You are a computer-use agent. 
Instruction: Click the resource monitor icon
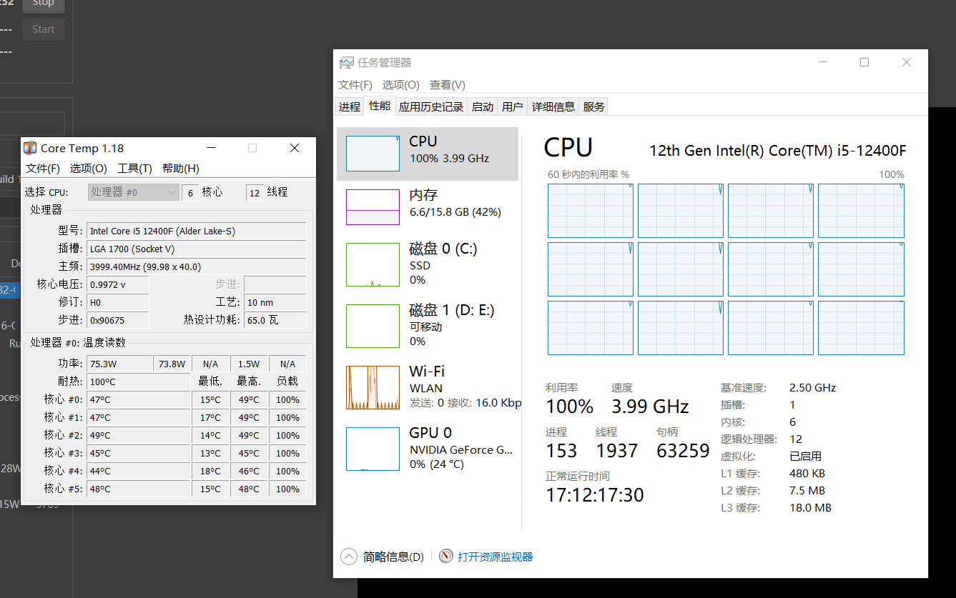[446, 557]
